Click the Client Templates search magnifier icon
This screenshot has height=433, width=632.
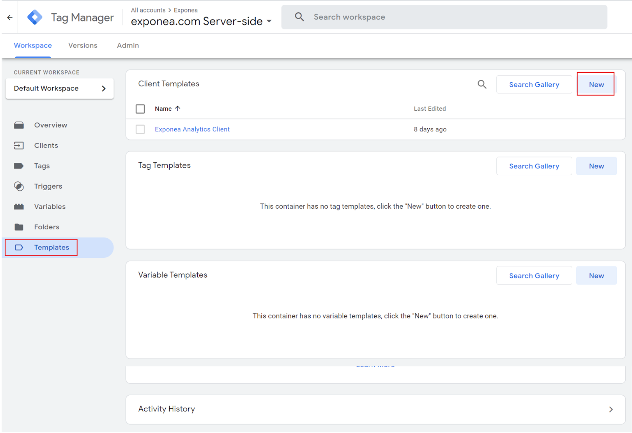pyautogui.click(x=482, y=84)
